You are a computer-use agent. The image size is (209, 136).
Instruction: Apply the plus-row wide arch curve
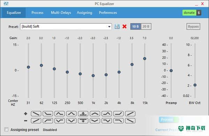(x=95, y=114)
